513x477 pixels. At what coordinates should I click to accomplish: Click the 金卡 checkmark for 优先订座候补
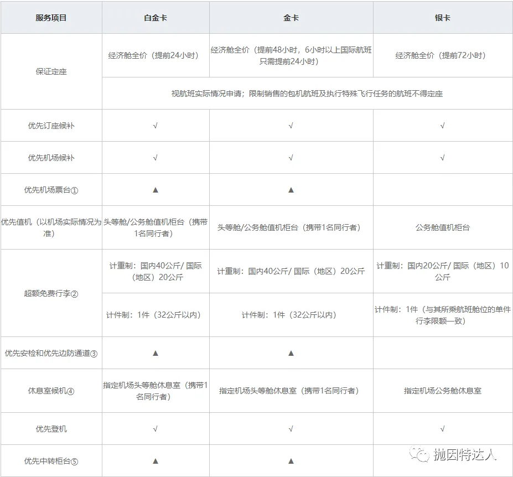point(291,126)
